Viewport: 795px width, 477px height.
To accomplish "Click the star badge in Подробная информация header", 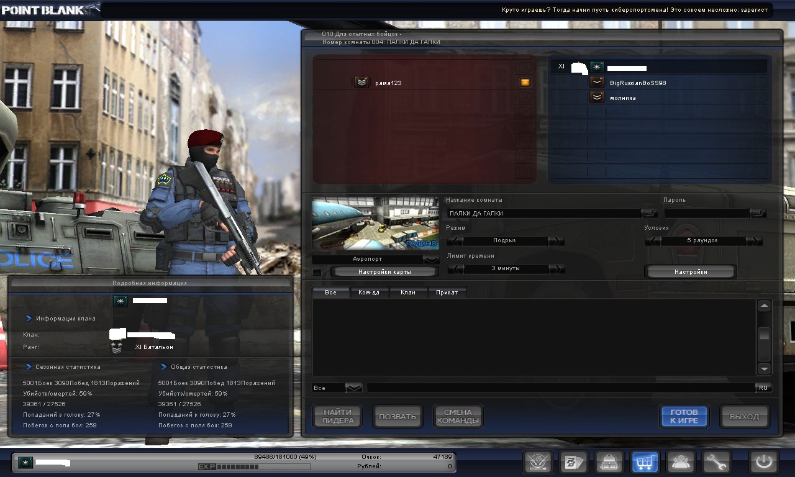I will pyautogui.click(x=120, y=301).
